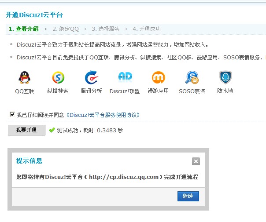Click the 纵横搜索 colorful S icon
Image resolution: width=266 pixels, height=222 pixels.
(58, 77)
